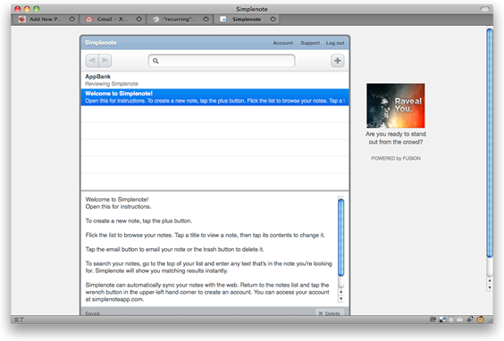Close the Simplenote browser tab

[x=273, y=20]
